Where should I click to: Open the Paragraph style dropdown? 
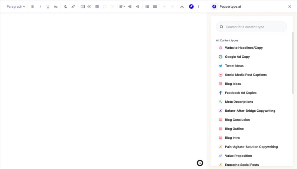coord(16,7)
